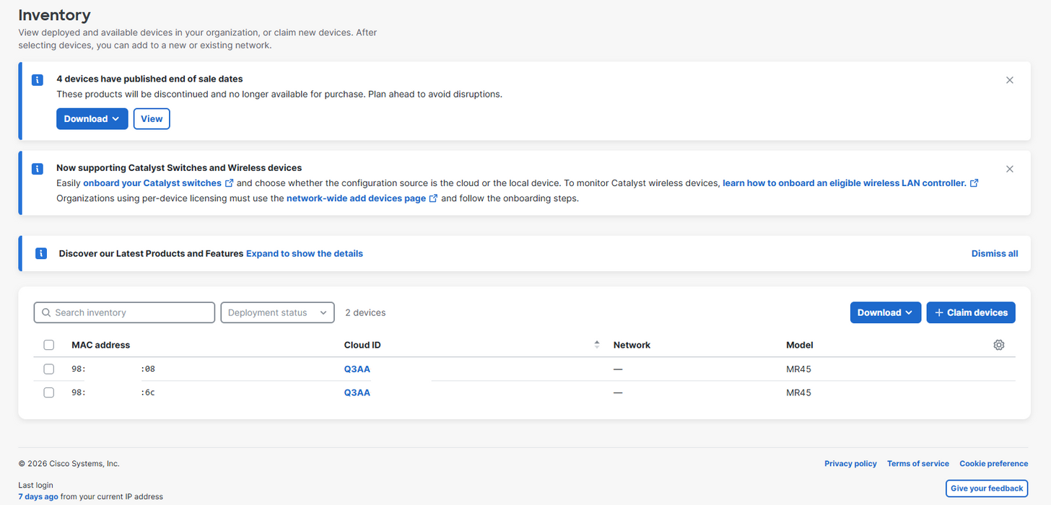Check the device row ending :08

[48, 369]
